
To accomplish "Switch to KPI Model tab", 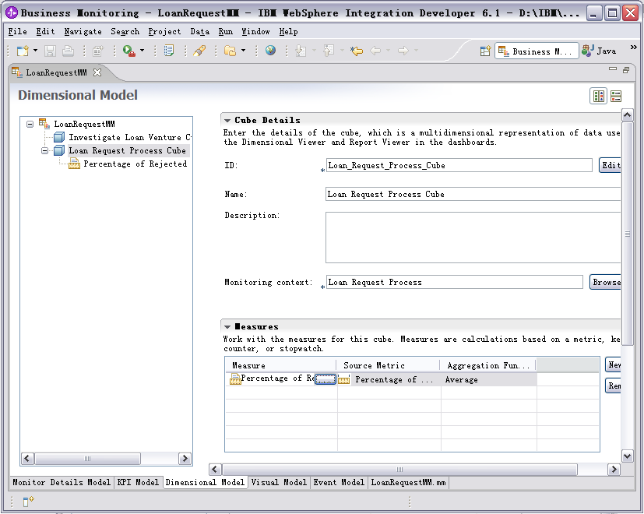I will click(x=138, y=482).
